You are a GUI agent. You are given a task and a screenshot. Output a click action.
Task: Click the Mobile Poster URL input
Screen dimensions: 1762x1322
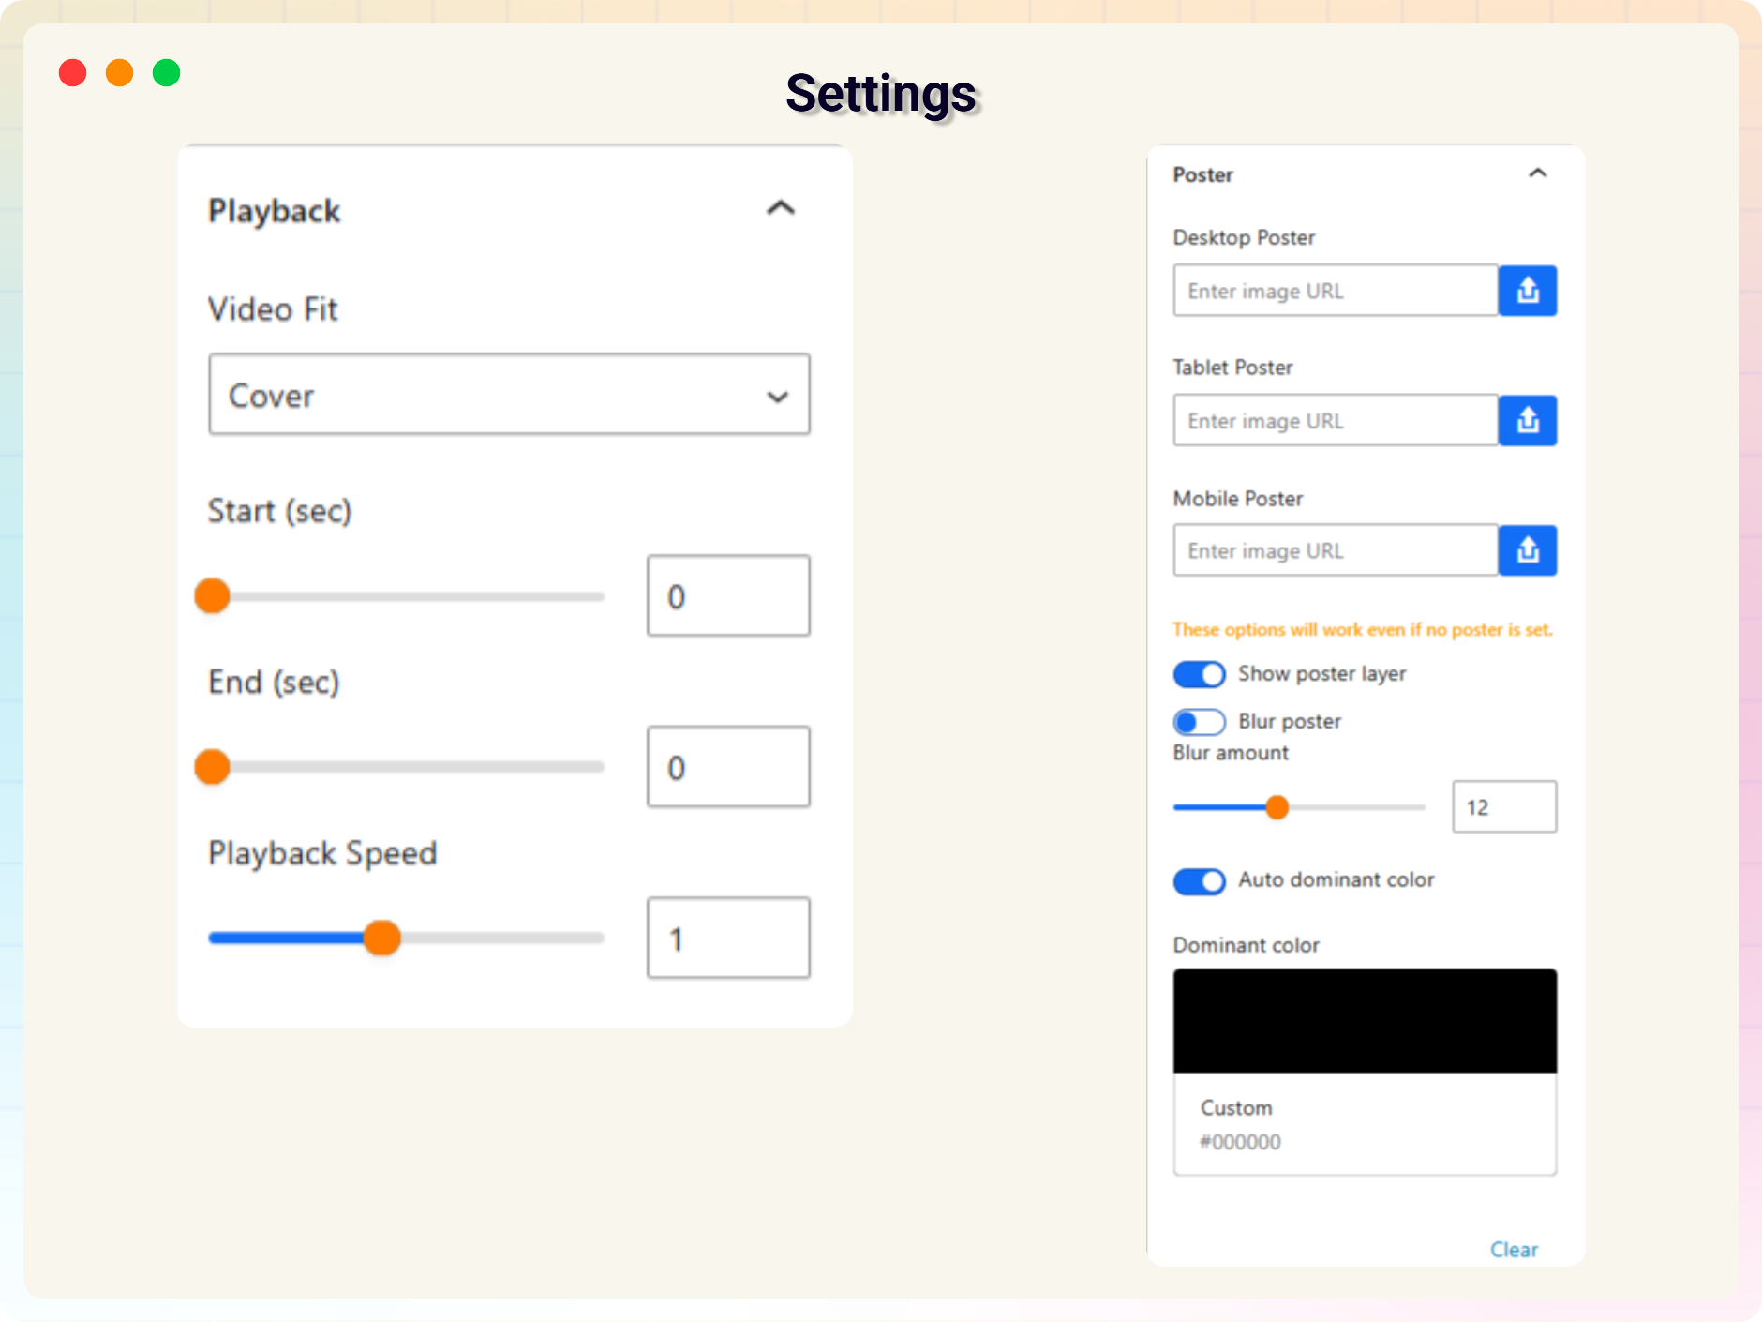click(x=1335, y=550)
